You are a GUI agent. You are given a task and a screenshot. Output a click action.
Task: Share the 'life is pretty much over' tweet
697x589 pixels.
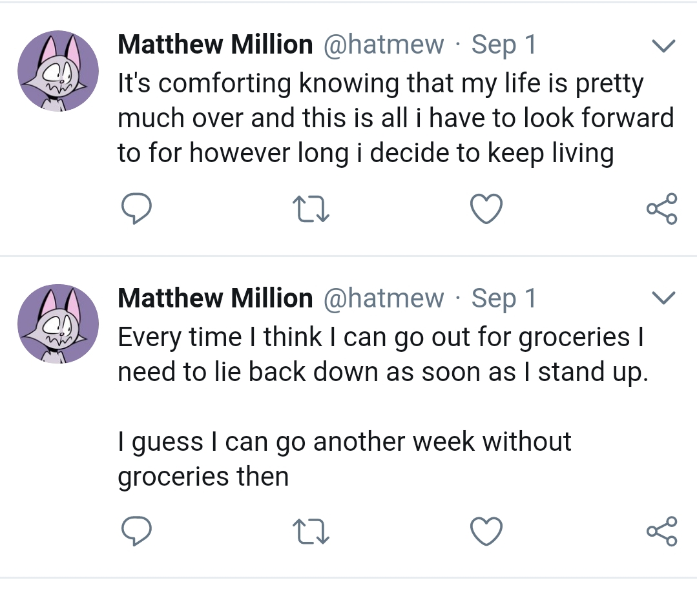click(x=661, y=209)
